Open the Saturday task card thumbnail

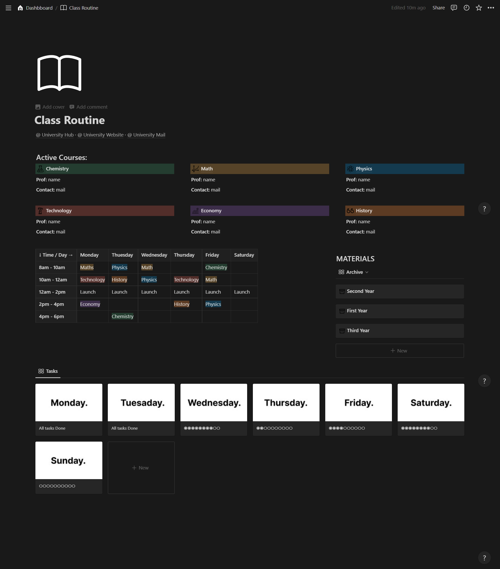(x=431, y=403)
